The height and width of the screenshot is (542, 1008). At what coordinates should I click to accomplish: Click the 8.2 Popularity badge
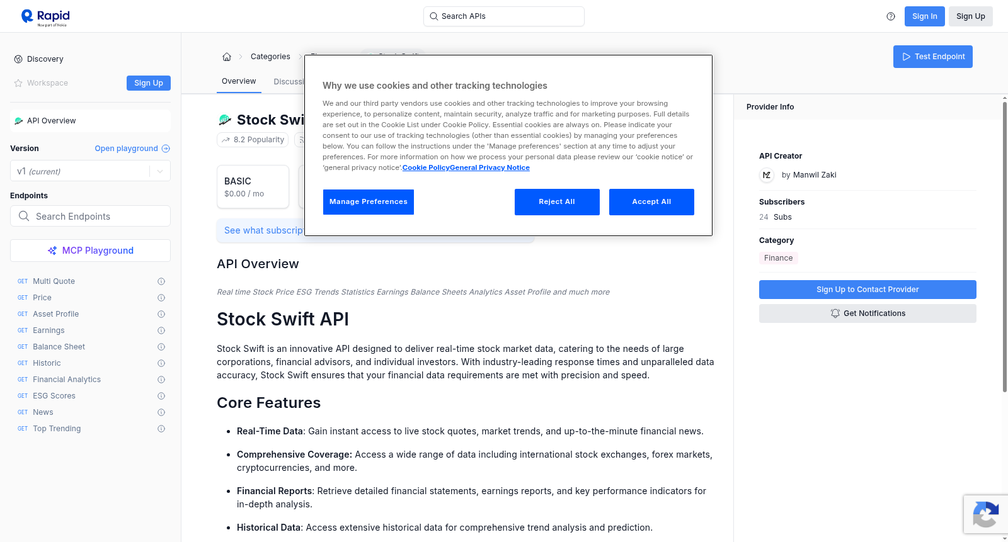tap(253, 140)
